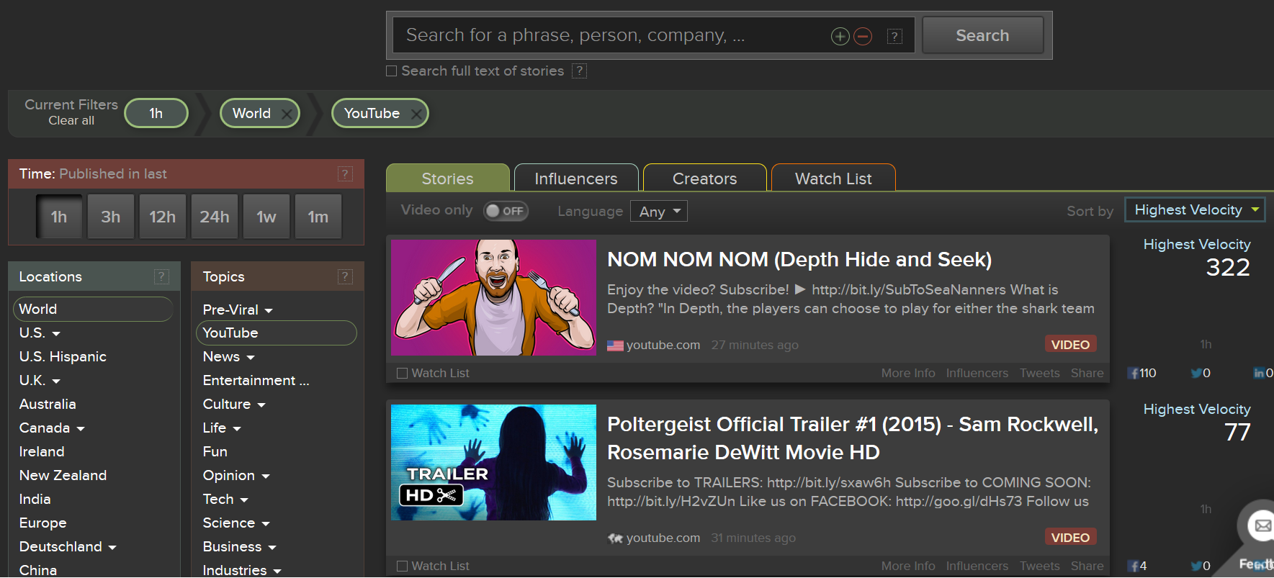This screenshot has height=578, width=1274.
Task: Open help icon in Locations header
Action: click(161, 276)
